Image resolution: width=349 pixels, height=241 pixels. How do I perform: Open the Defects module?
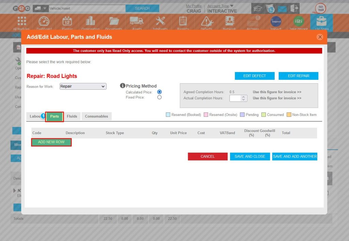coord(206,23)
